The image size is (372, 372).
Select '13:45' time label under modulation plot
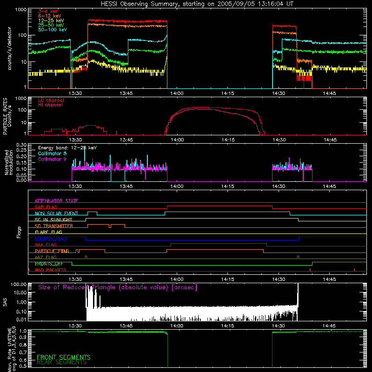click(126, 186)
